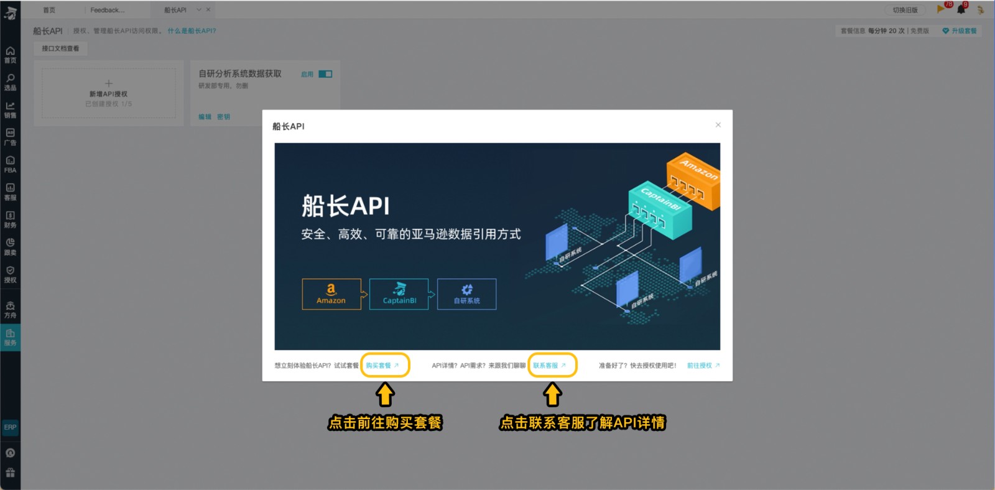995x490 pixels.
Task: Open the user avatar menu
Action: (x=981, y=10)
